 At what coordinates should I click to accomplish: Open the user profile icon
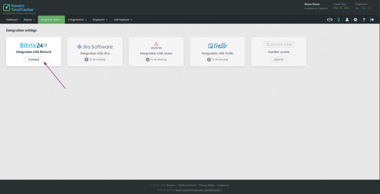point(347,20)
